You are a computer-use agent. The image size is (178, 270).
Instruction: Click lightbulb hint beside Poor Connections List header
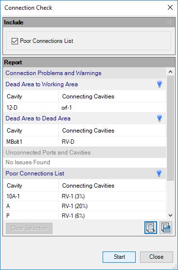click(159, 173)
